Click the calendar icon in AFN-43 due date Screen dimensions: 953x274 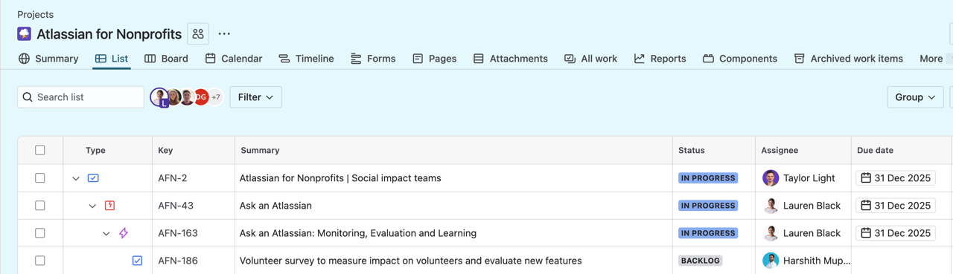click(866, 206)
